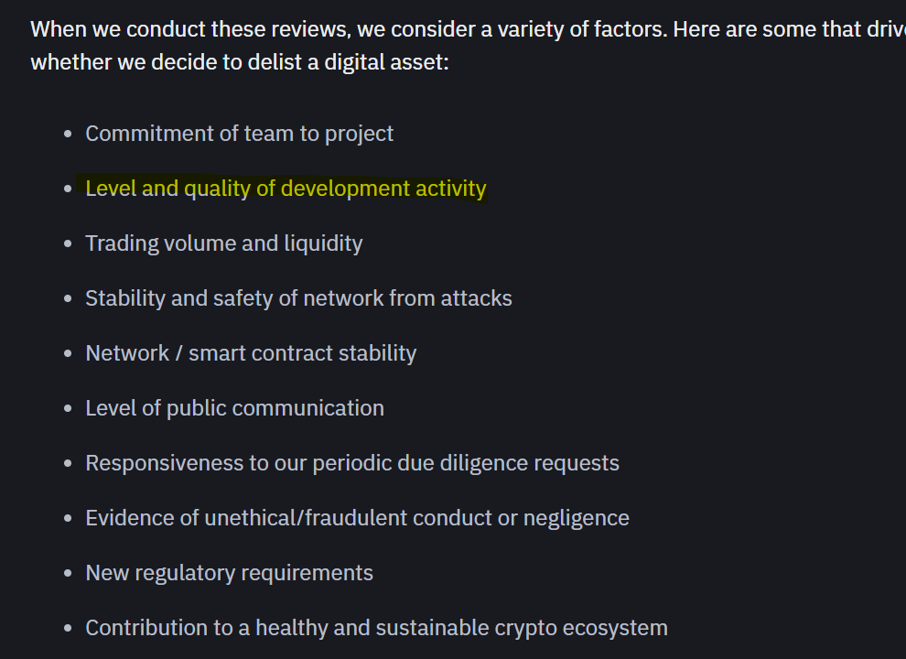This screenshot has width=906, height=659.
Task: Click 'Network / smart contract stability' item
Action: coord(251,353)
